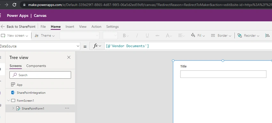272x123 pixels.
Task: Click the fx formula button
Action: (x=97, y=46)
